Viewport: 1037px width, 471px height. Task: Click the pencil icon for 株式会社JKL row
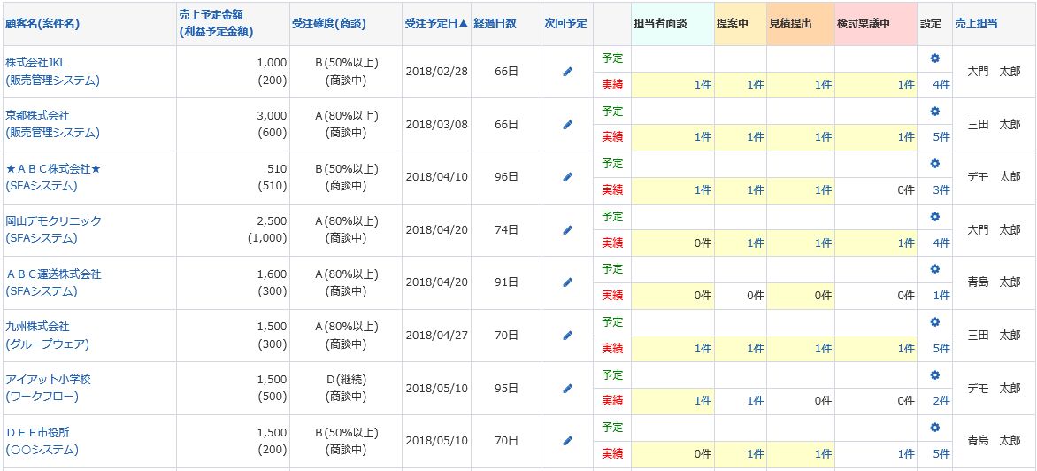coord(568,73)
